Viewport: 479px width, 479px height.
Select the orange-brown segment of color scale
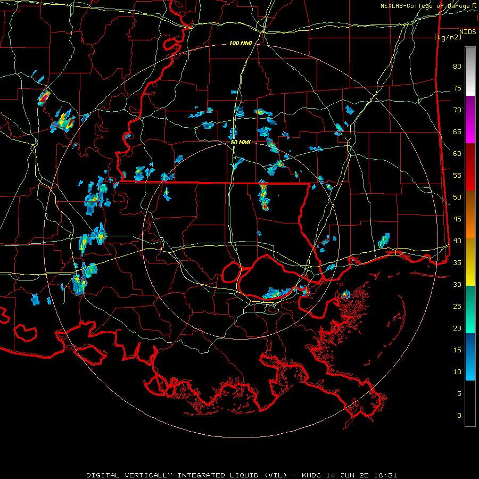click(470, 214)
